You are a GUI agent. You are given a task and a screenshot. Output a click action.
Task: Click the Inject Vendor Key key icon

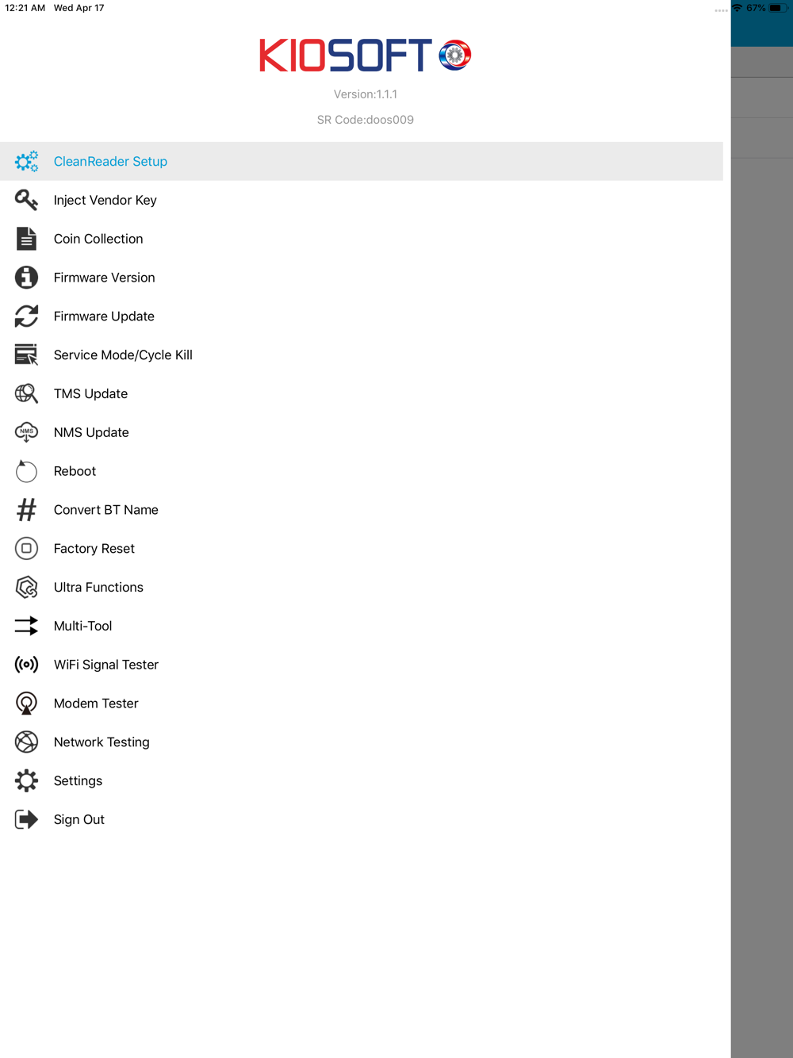[26, 200]
